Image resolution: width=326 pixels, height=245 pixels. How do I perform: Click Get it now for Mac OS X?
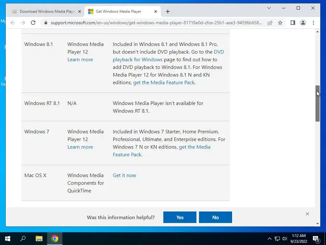(124, 175)
